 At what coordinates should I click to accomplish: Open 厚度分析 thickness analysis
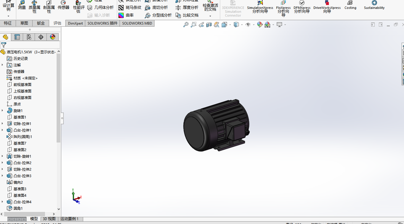pyautogui.click(x=187, y=7)
